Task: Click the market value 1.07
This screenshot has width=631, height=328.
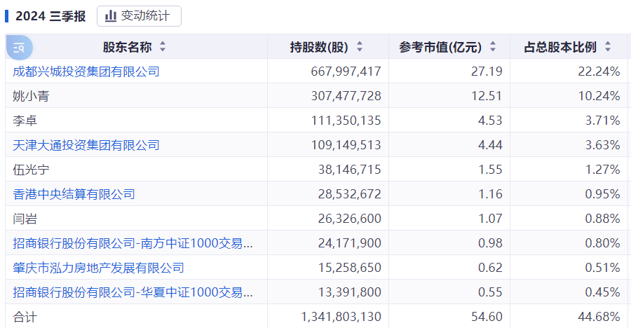Action: [490, 219]
